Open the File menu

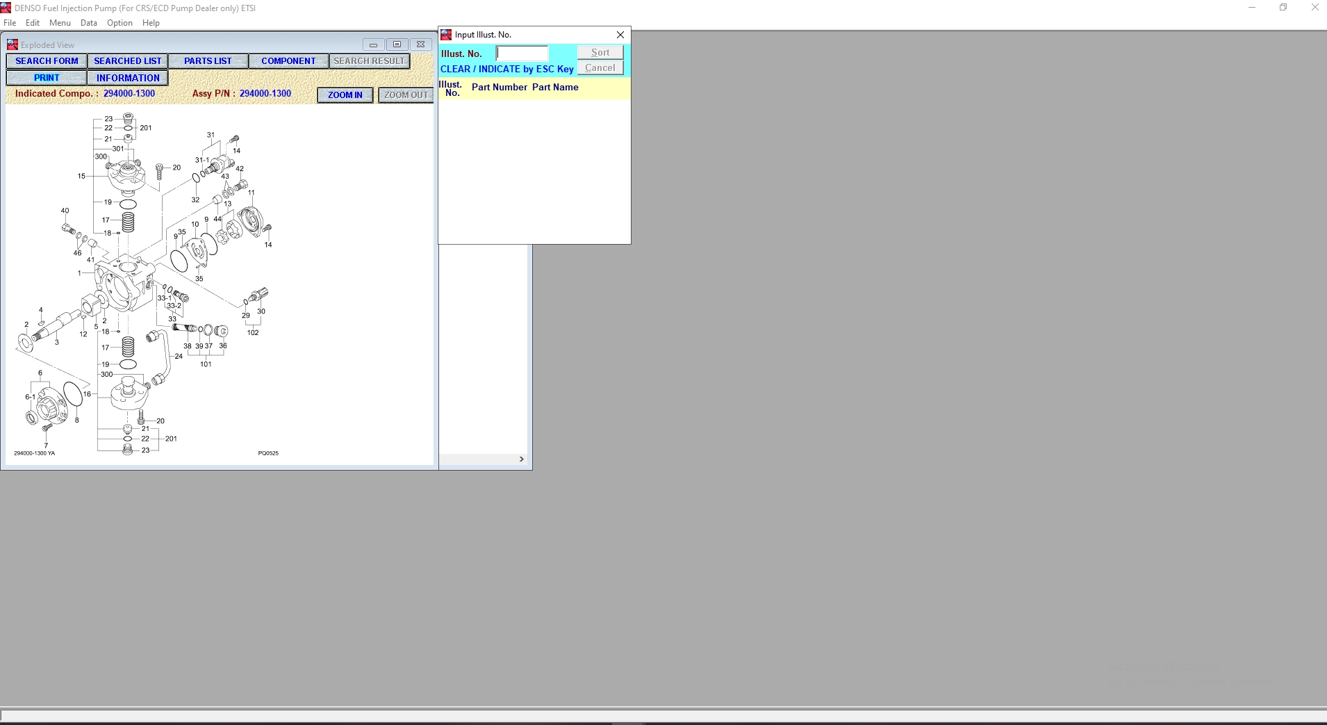click(10, 23)
